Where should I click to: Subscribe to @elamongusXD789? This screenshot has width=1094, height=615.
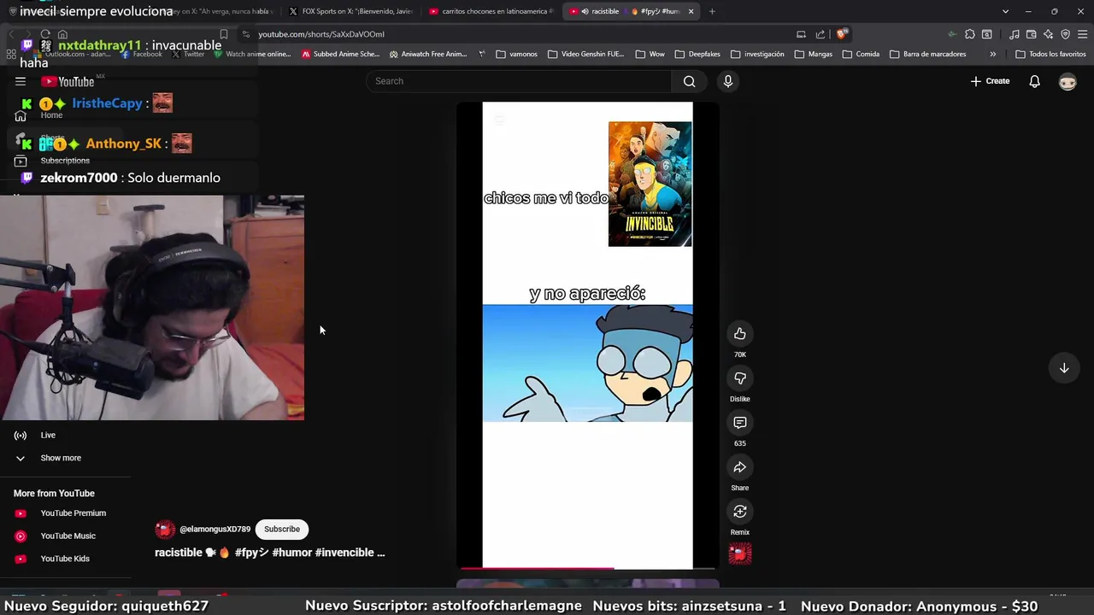[x=282, y=530]
